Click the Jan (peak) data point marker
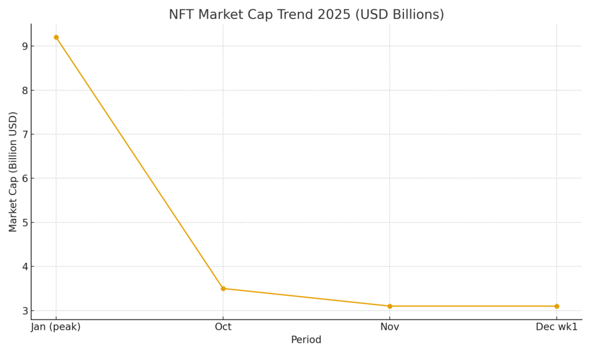591x354 pixels. click(x=56, y=37)
